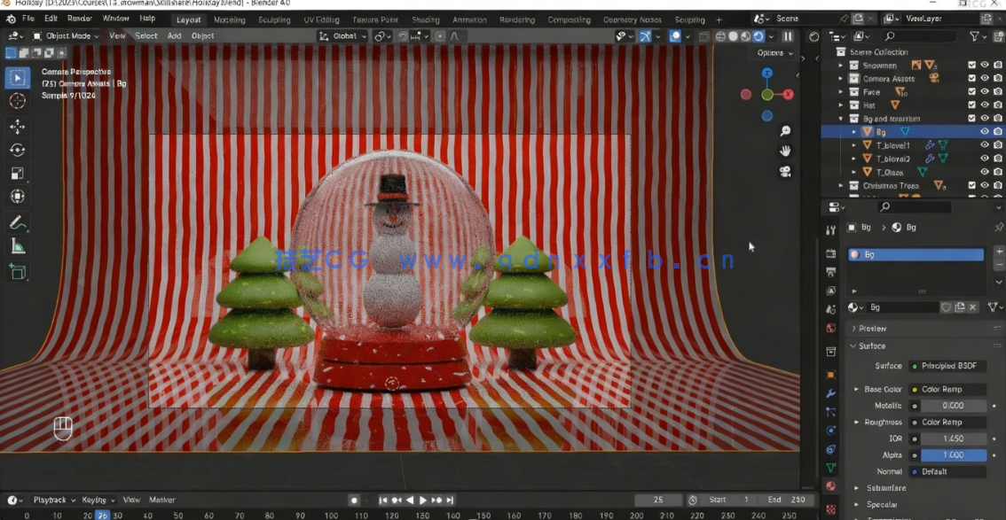Click the Principled BSDF surface button
Image resolution: width=1006 pixels, height=520 pixels.
948,365
